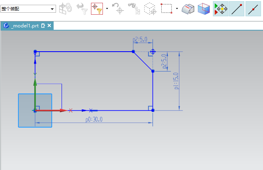The image size is (263, 170).
Task: Select the vertical p2:5.0 chamfer dimension
Action: [164, 61]
